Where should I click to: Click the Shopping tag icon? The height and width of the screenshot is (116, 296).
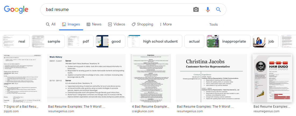(133, 24)
